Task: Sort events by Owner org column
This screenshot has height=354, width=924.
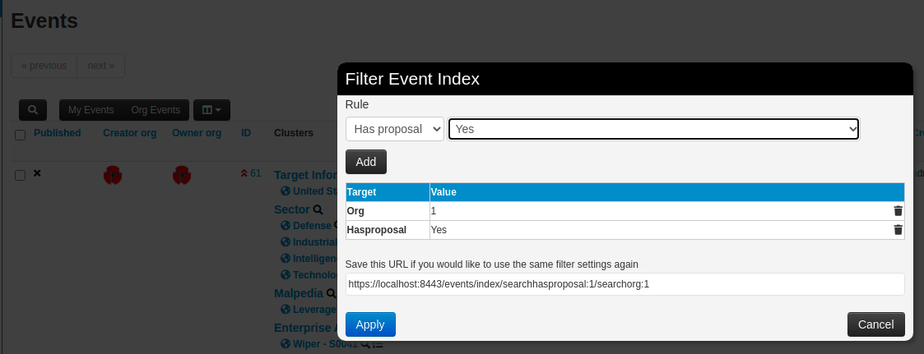Action: (x=197, y=133)
